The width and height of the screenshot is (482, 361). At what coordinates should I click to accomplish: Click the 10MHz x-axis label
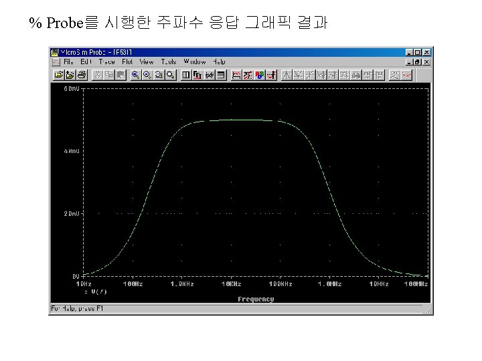point(379,284)
